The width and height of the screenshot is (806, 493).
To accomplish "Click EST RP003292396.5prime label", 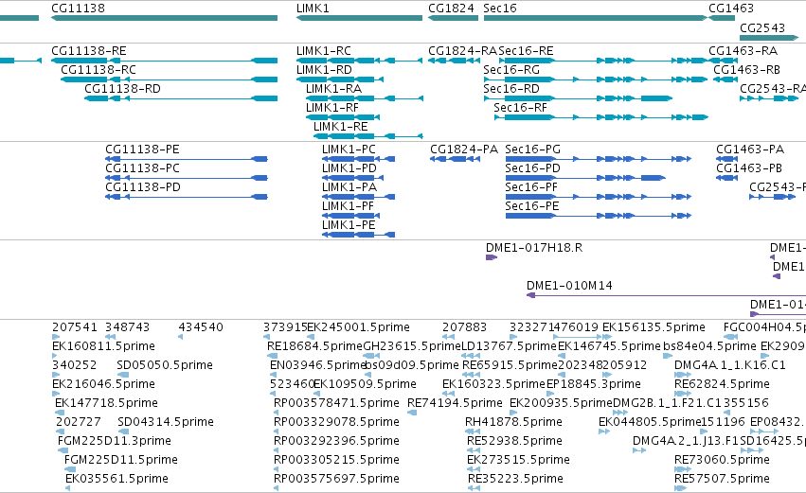I will click(x=336, y=441).
